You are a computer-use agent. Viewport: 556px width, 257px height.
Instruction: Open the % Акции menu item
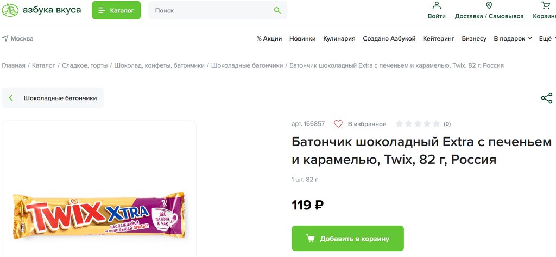tap(269, 38)
